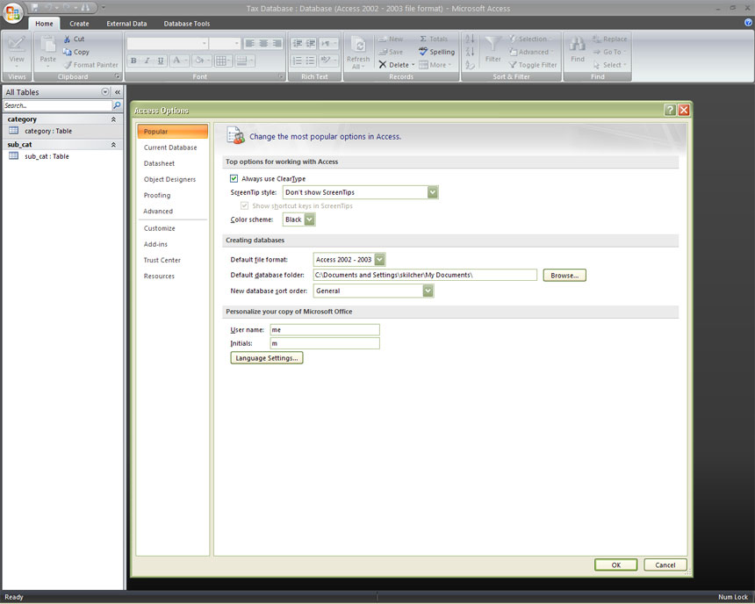Image resolution: width=755 pixels, height=604 pixels.
Task: Click the Language Settings... button
Action: click(x=267, y=358)
